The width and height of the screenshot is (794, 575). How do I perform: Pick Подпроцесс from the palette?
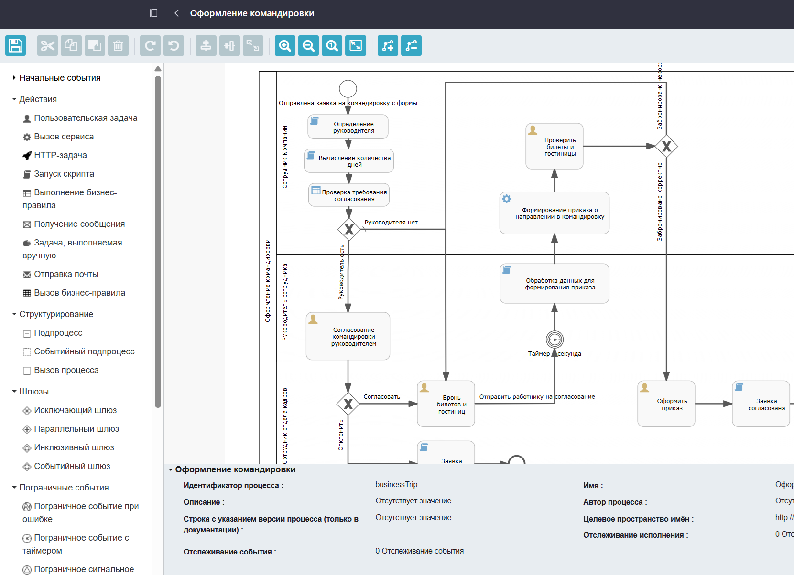(53, 333)
